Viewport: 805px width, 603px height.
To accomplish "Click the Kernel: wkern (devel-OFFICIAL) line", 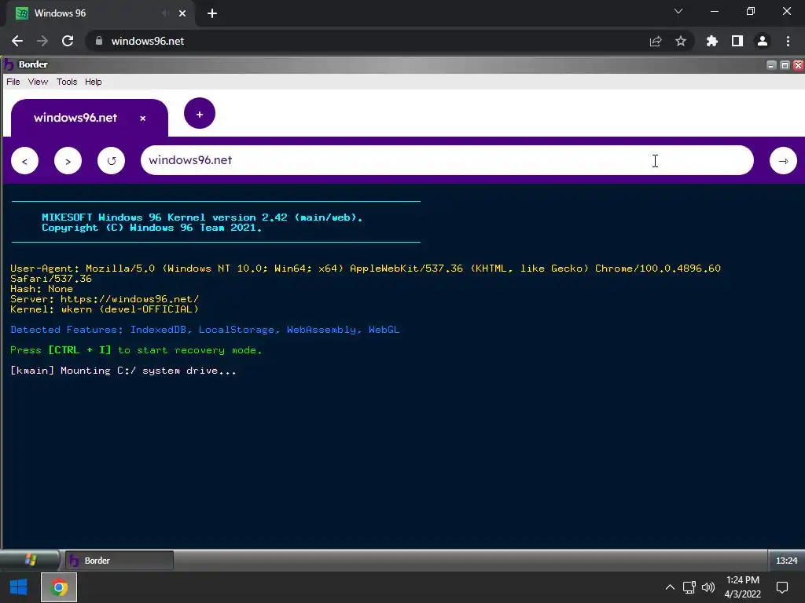I will click(x=105, y=309).
